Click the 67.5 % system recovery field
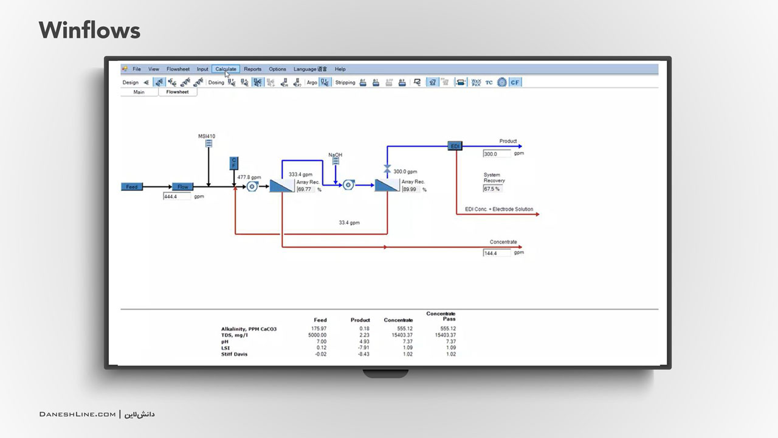 pyautogui.click(x=492, y=189)
